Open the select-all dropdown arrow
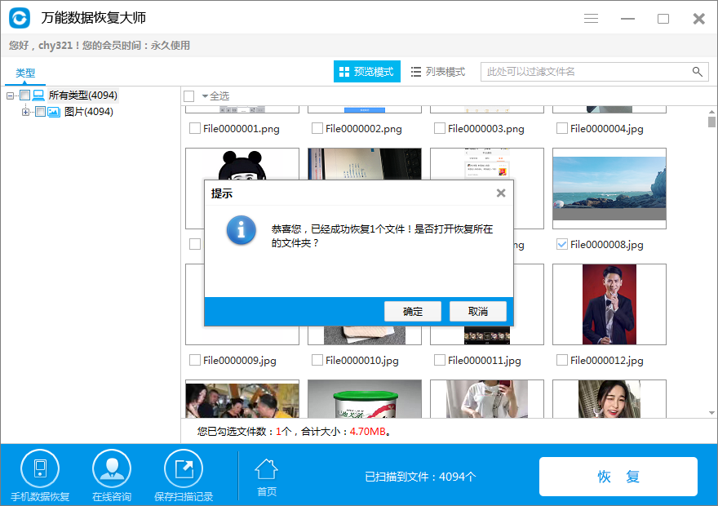The height and width of the screenshot is (506, 718). pos(205,96)
